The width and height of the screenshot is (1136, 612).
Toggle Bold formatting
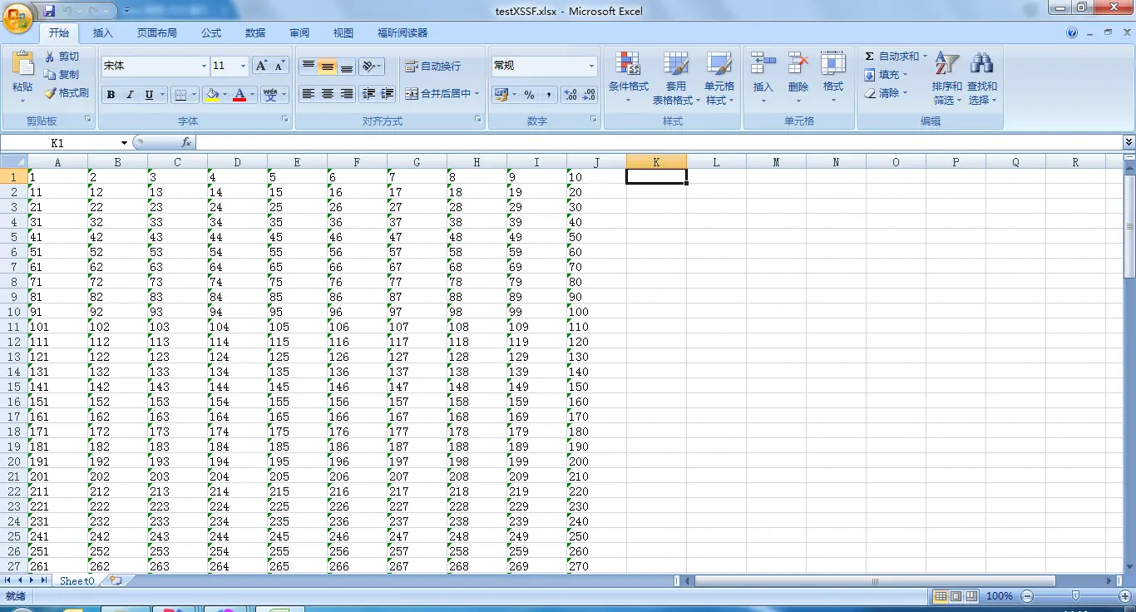[111, 95]
